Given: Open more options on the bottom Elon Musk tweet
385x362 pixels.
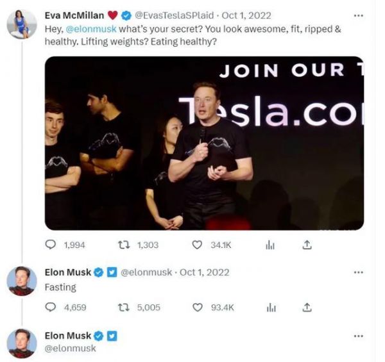Looking at the screenshot, I should tap(358, 336).
